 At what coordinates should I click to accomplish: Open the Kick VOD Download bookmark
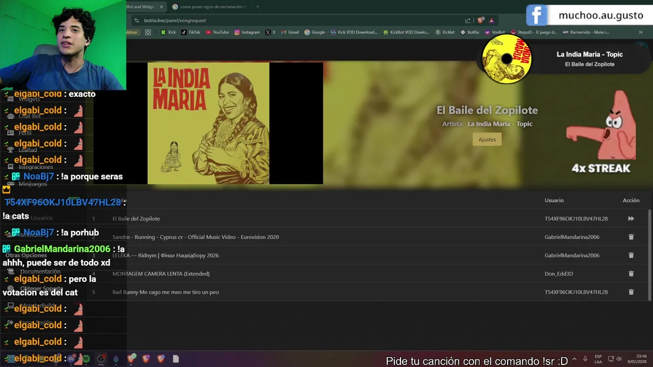(354, 32)
